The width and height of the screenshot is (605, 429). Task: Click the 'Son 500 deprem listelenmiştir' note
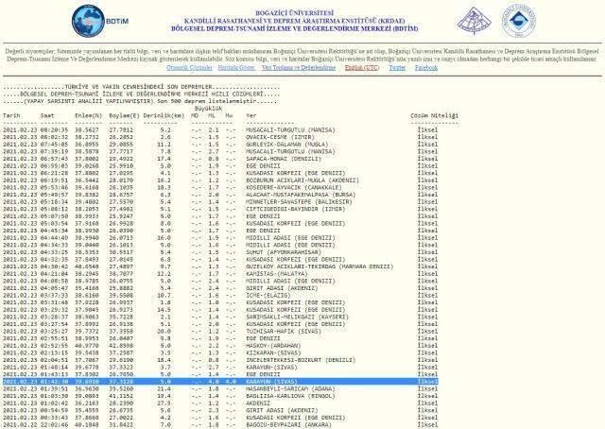[x=207, y=101]
